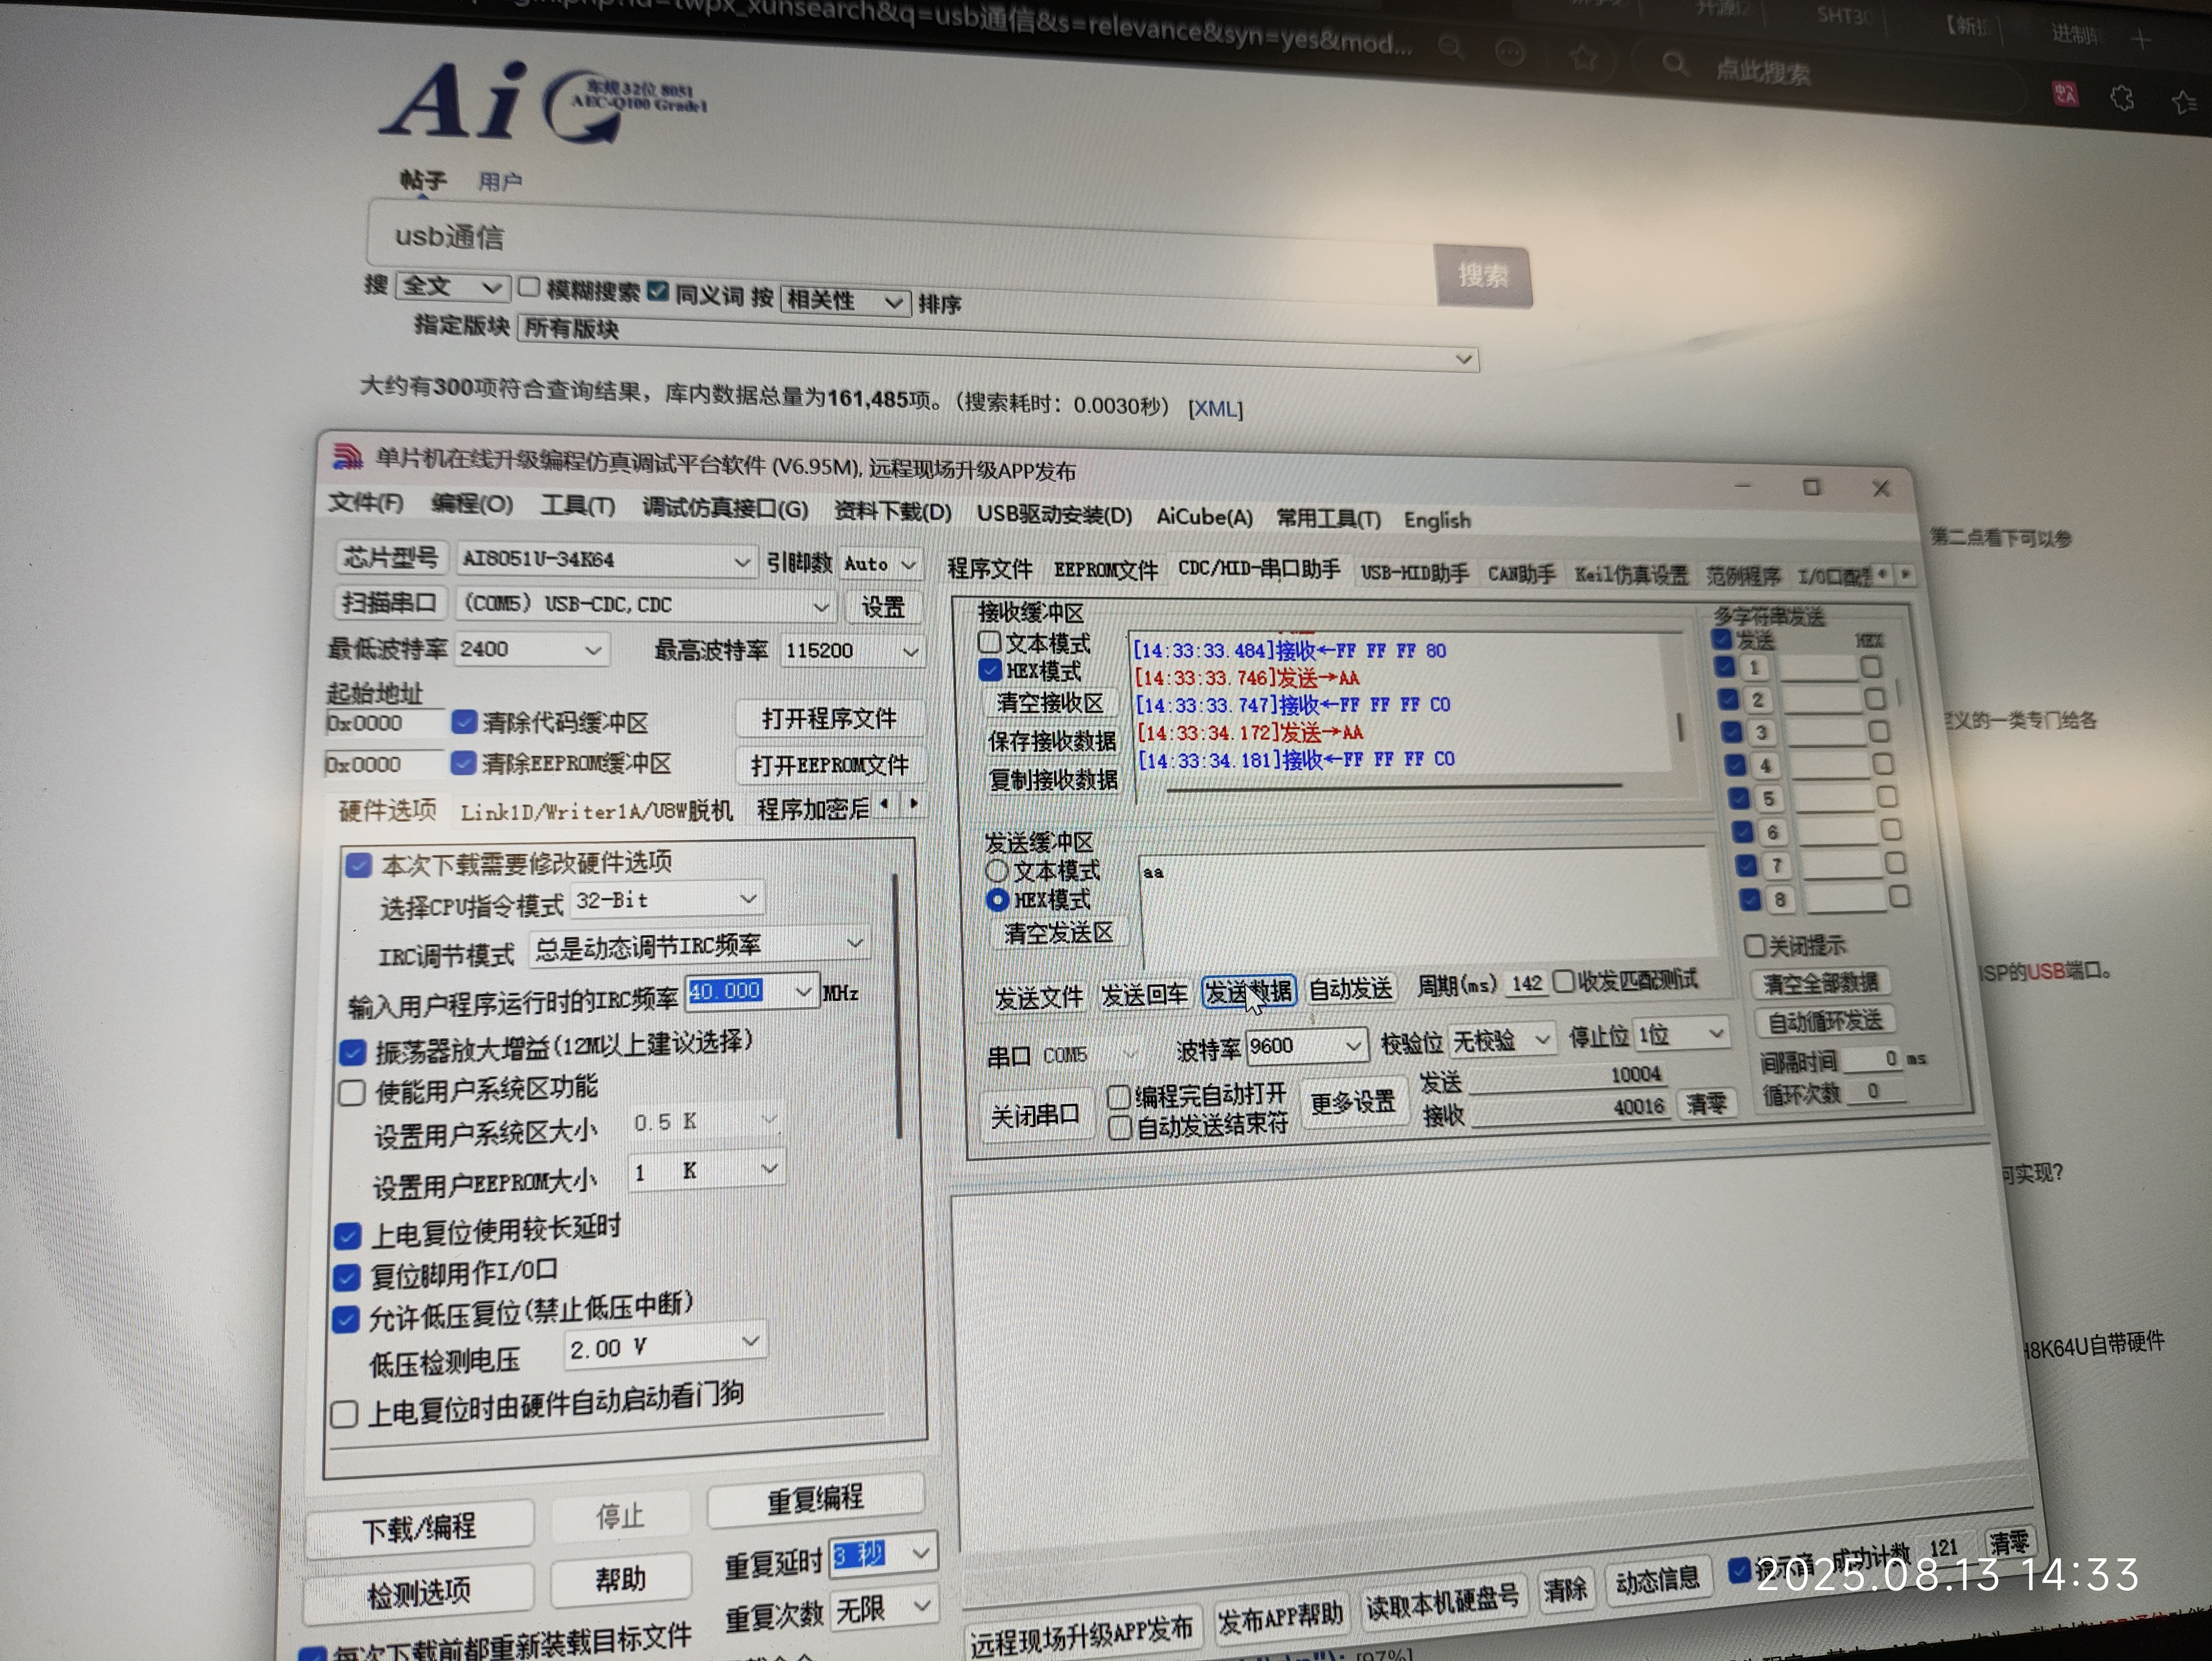This screenshot has height=1661, width=2212.
Task: Enable 自动发送结束符 checkbox
Action: 1120,1128
